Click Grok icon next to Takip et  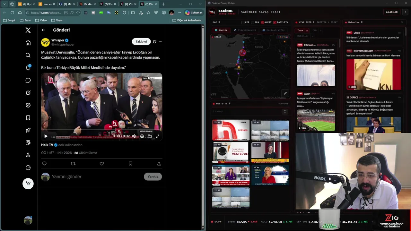coord(154,41)
